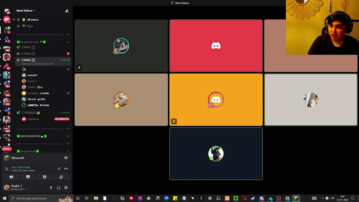
Task: Add channel to COMUNIDAD category
Action: coord(68,136)
